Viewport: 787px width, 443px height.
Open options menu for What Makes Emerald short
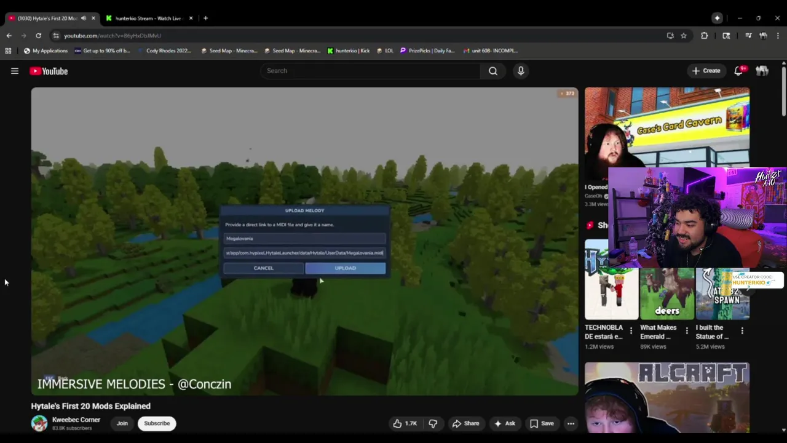click(x=687, y=331)
